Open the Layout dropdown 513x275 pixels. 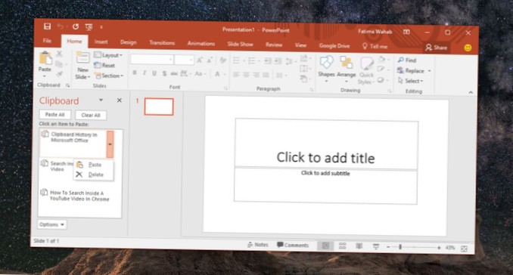pos(108,55)
